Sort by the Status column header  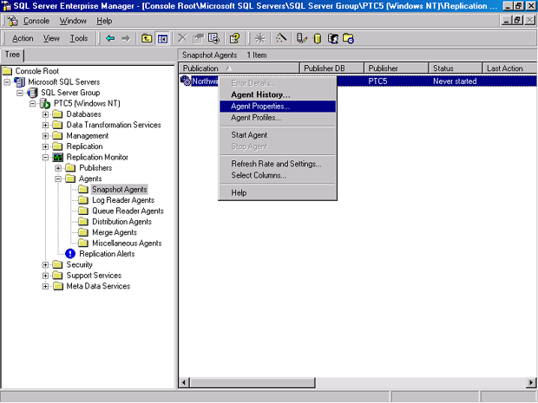coord(454,68)
